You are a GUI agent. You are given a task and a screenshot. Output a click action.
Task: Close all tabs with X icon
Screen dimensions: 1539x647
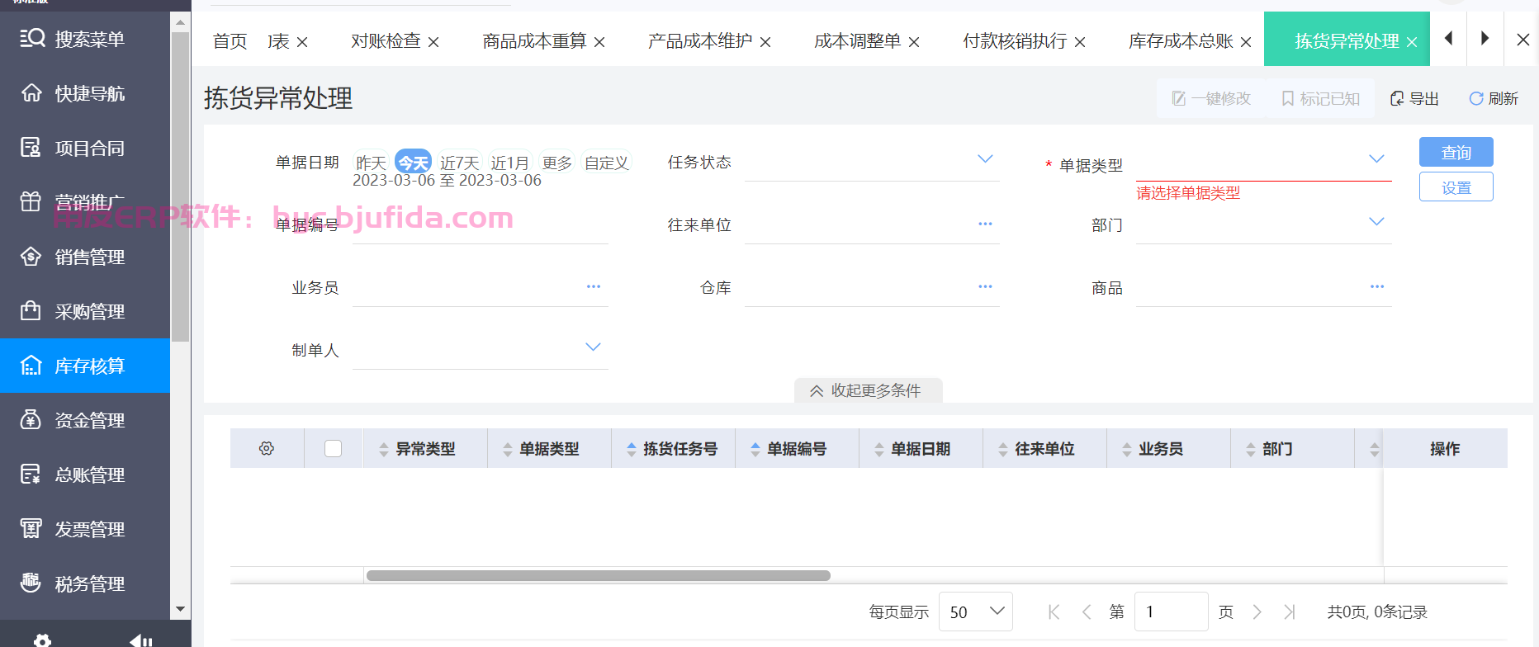click(x=1523, y=39)
